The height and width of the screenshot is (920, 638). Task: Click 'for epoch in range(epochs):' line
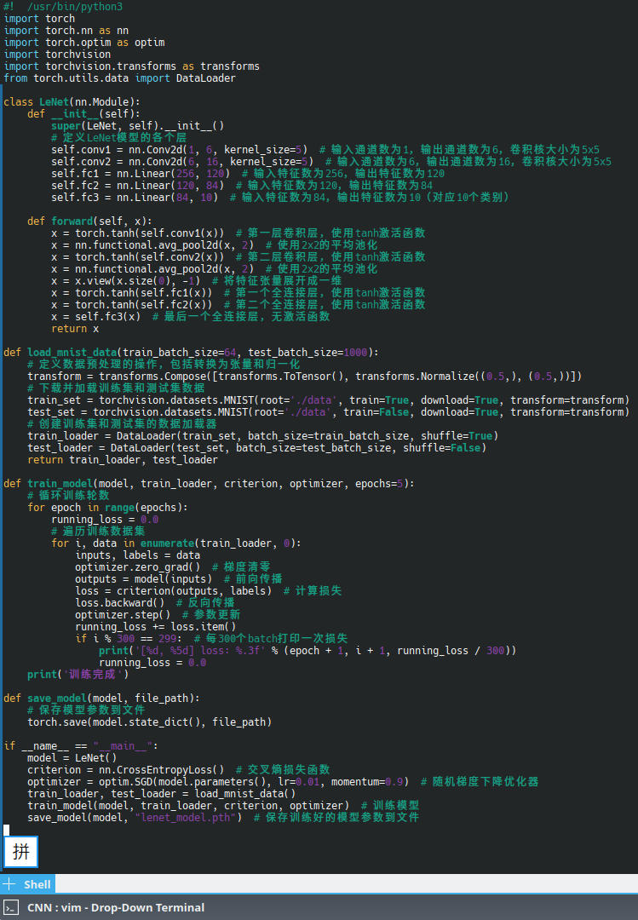108,508
